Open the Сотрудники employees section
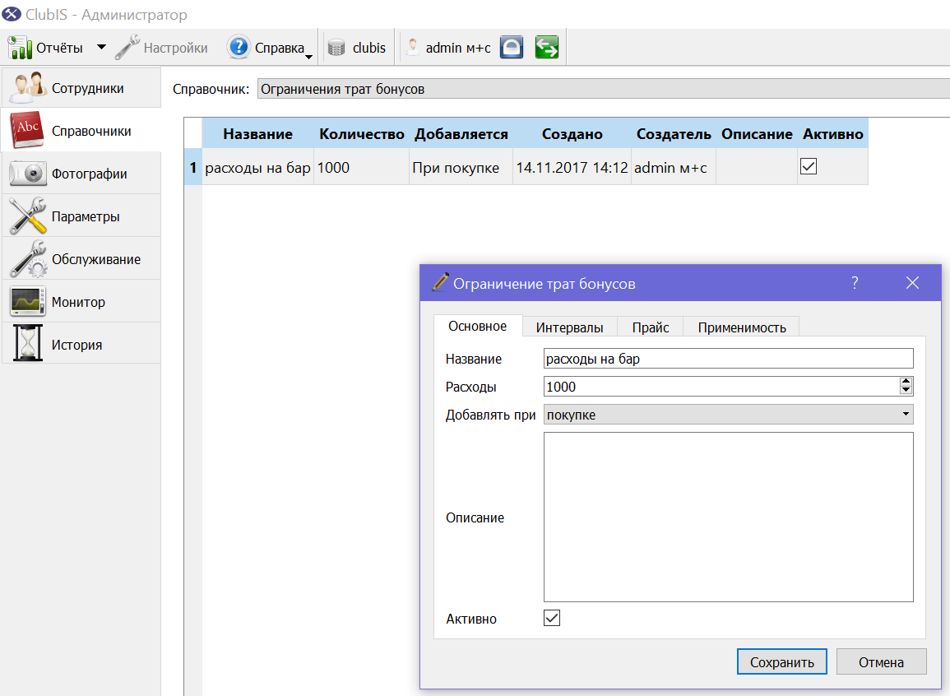The image size is (950, 696). (x=81, y=88)
